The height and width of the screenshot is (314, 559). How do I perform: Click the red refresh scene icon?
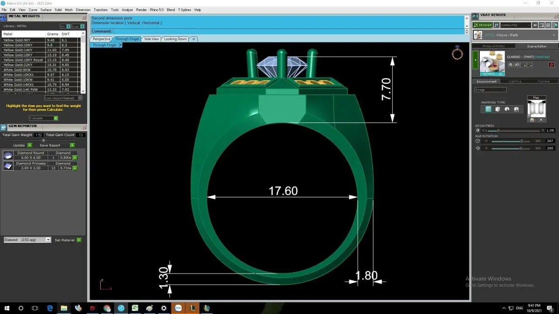coord(551,65)
